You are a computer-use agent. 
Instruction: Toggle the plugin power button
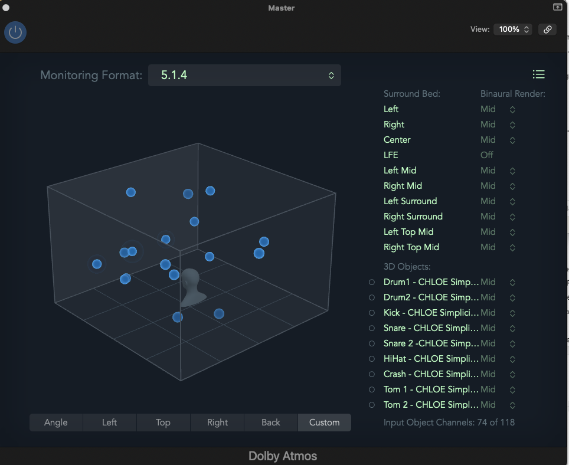pyautogui.click(x=15, y=32)
